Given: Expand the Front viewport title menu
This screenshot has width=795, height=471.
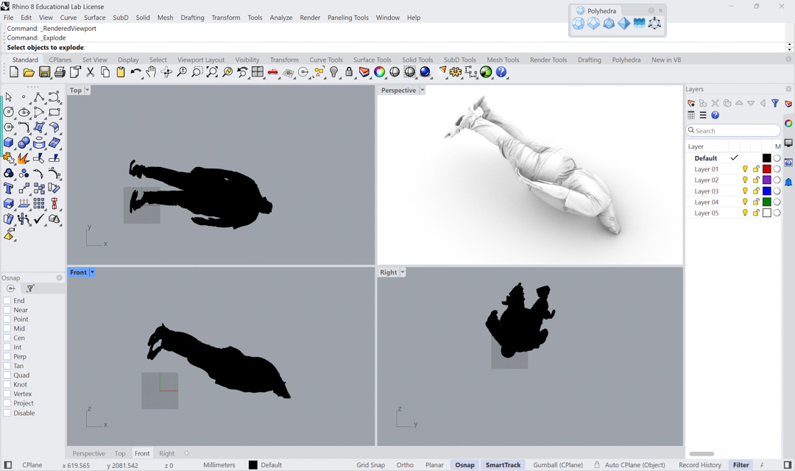Looking at the screenshot, I should [x=92, y=272].
